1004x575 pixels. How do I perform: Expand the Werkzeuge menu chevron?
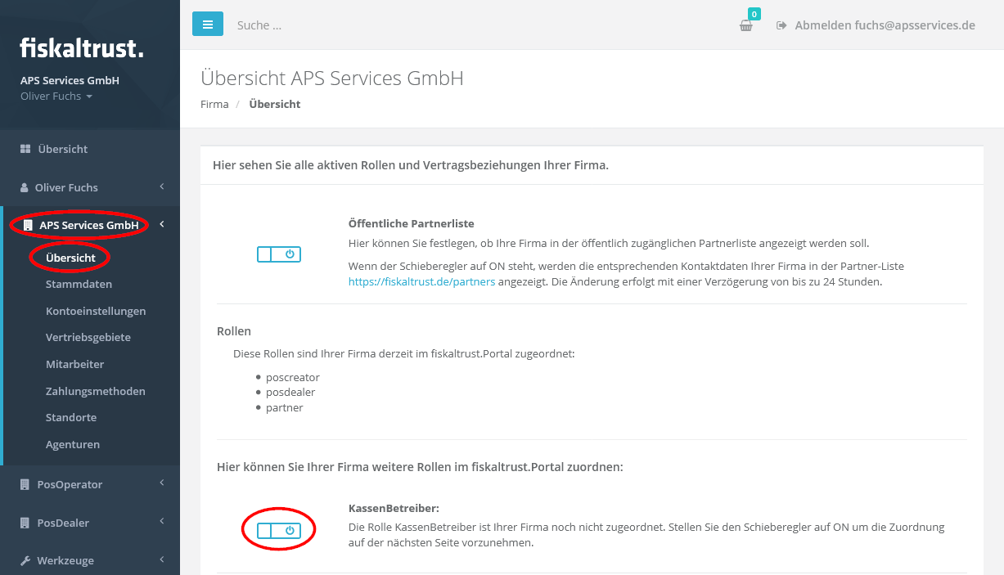pyautogui.click(x=162, y=559)
